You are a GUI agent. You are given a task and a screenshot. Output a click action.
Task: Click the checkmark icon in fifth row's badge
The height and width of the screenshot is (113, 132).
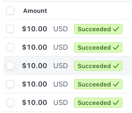click(x=116, y=103)
